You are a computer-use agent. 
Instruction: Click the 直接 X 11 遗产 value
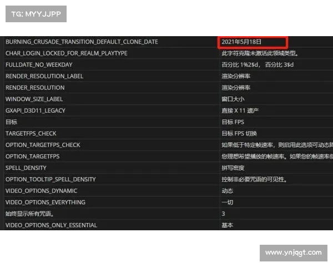(240, 111)
